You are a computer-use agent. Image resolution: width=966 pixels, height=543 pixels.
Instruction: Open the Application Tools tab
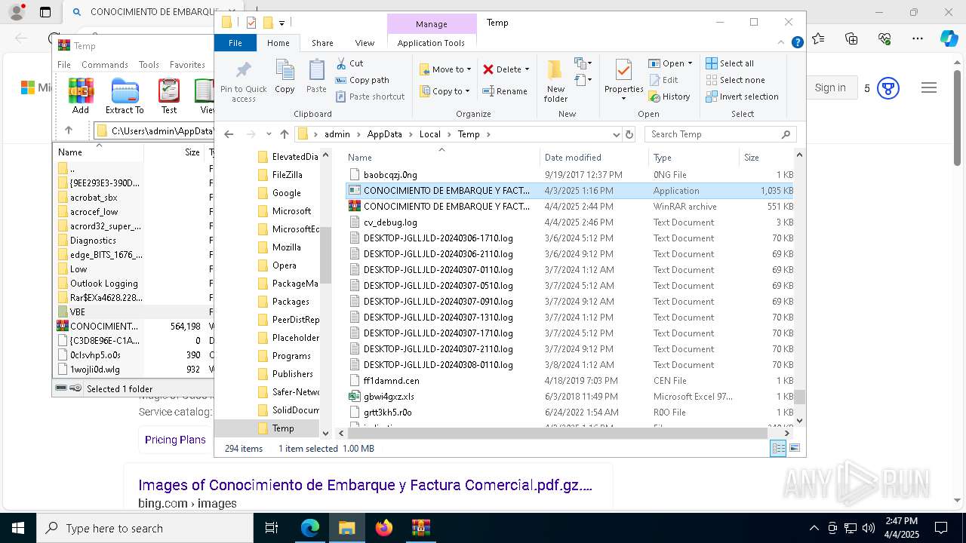tap(431, 43)
